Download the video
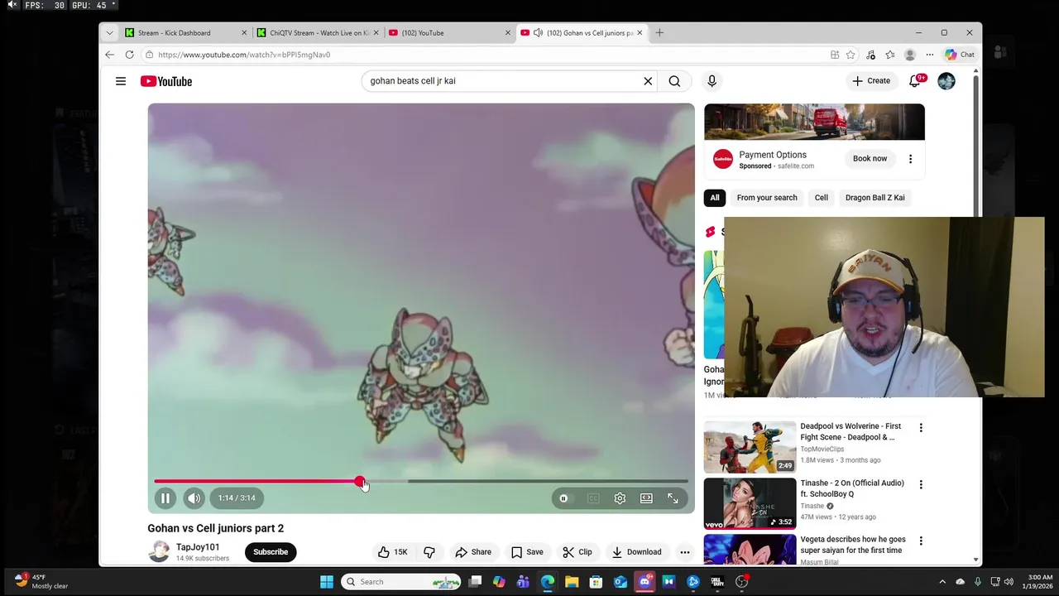Image resolution: width=1059 pixels, height=596 pixels. tap(636, 552)
